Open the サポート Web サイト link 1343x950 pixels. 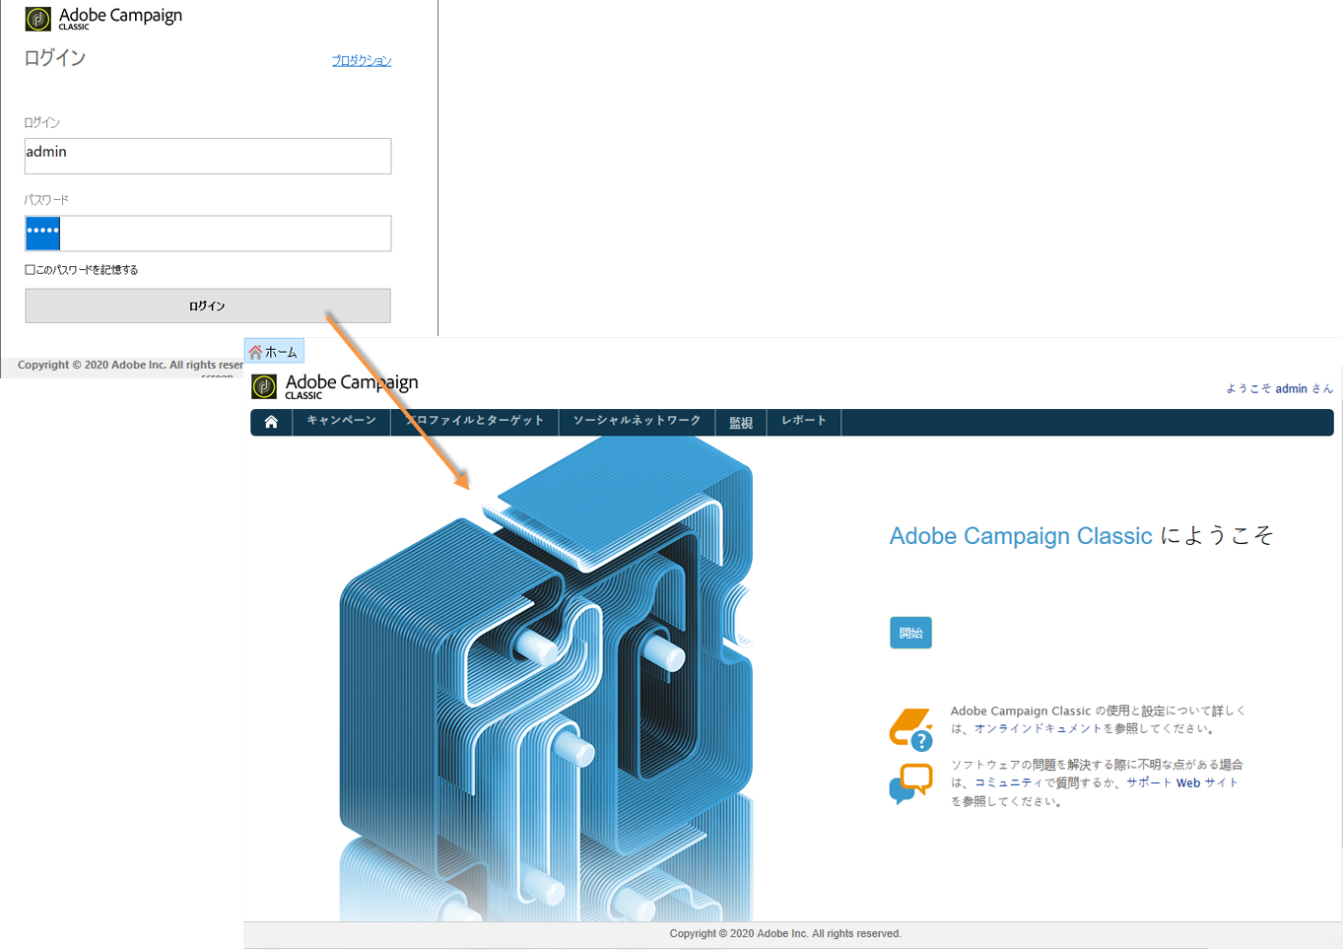1182,783
